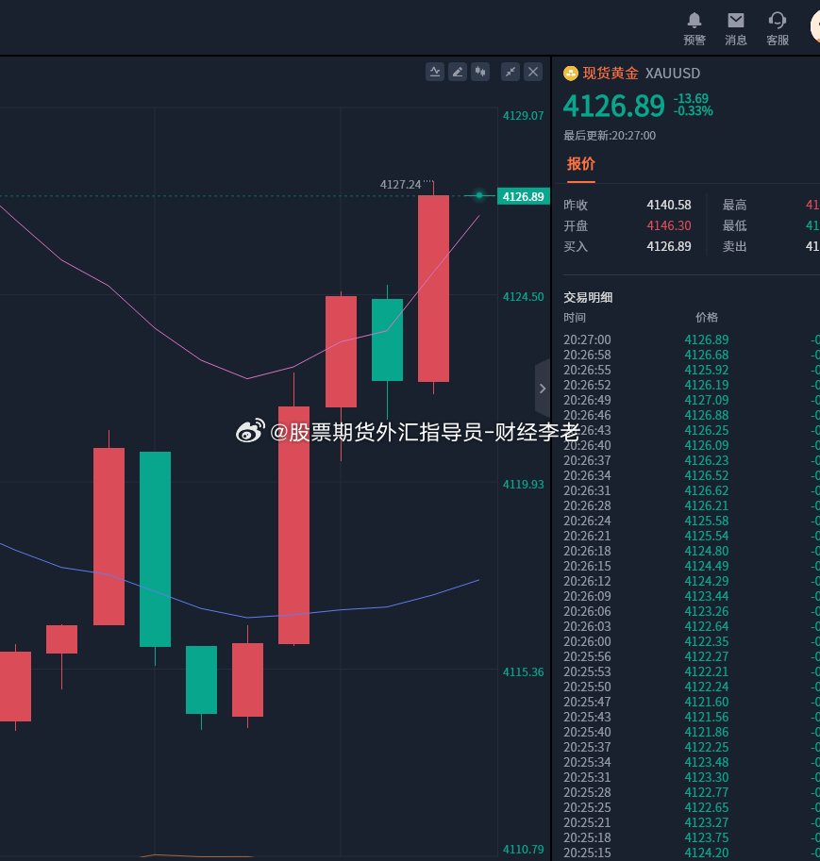Select the pencil drawing tool
Viewport: 820px width, 861px height.
coord(458,72)
